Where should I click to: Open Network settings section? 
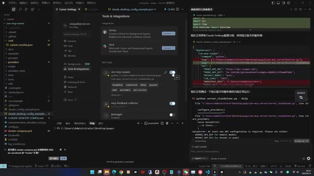pyautogui.click(x=72, y=87)
